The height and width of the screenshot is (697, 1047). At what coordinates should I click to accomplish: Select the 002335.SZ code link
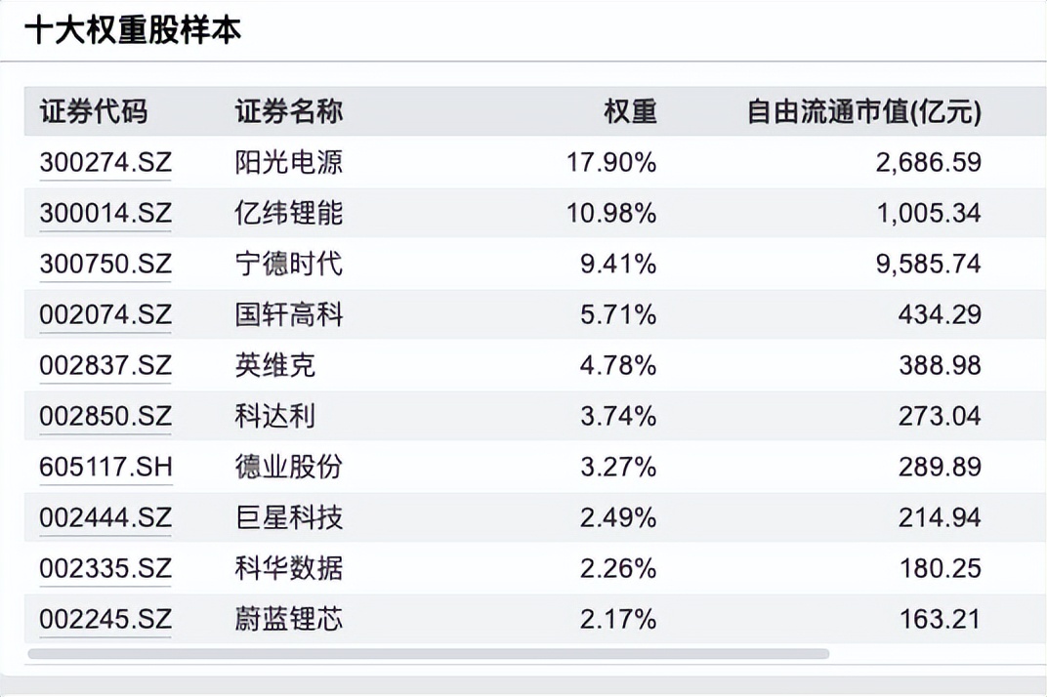click(105, 568)
